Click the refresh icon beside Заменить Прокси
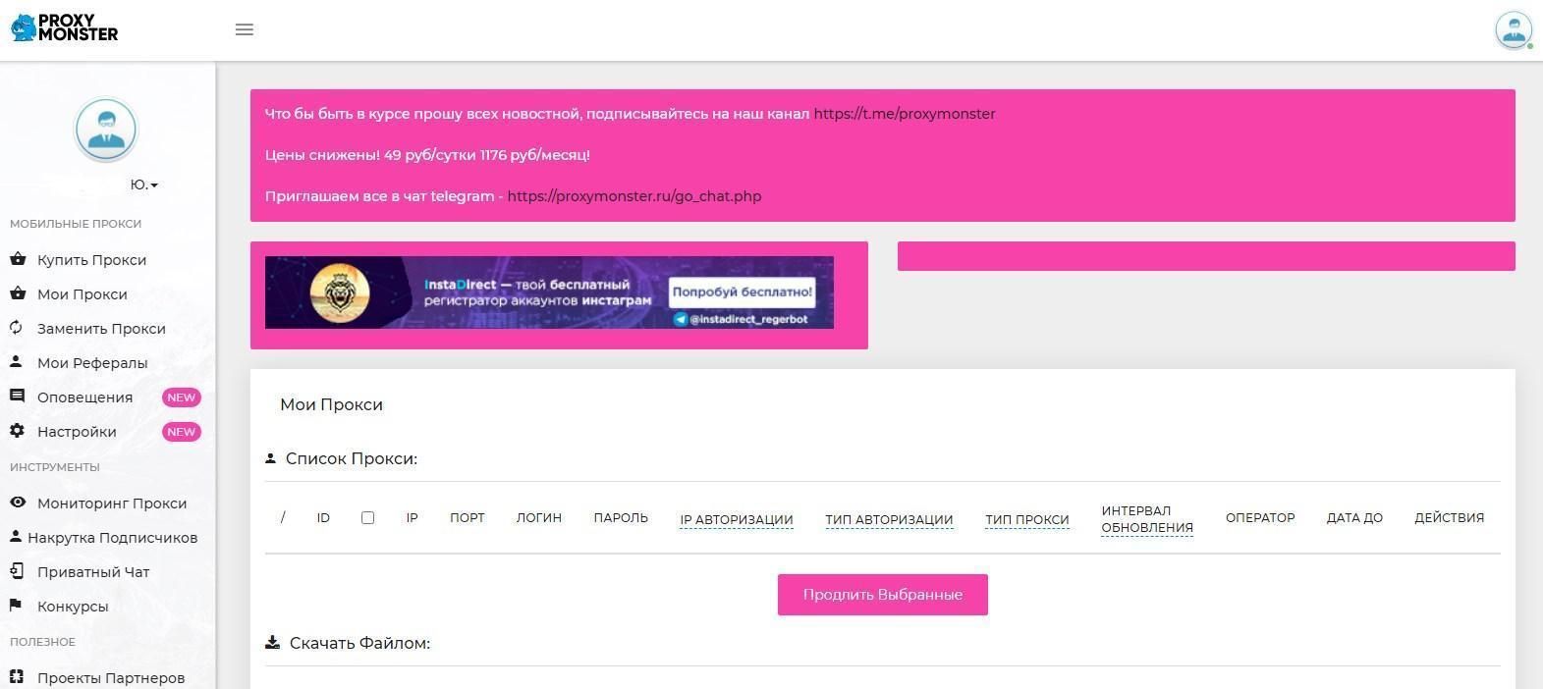 click(17, 328)
